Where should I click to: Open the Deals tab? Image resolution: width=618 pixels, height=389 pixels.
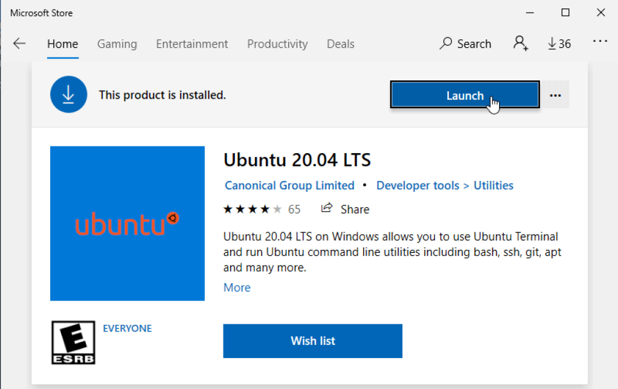coord(341,44)
